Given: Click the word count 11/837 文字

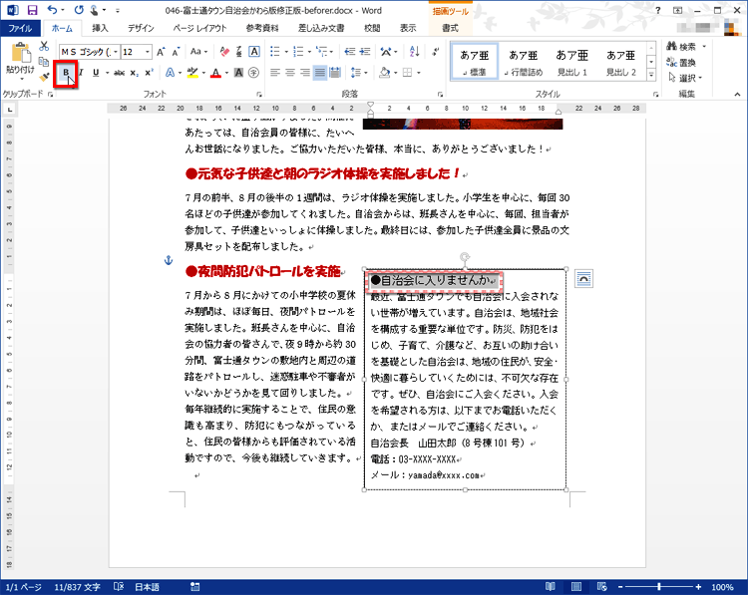Looking at the screenshot, I should [77, 587].
